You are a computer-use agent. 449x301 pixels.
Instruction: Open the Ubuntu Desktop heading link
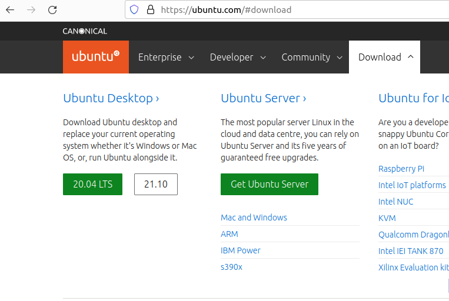click(x=111, y=98)
